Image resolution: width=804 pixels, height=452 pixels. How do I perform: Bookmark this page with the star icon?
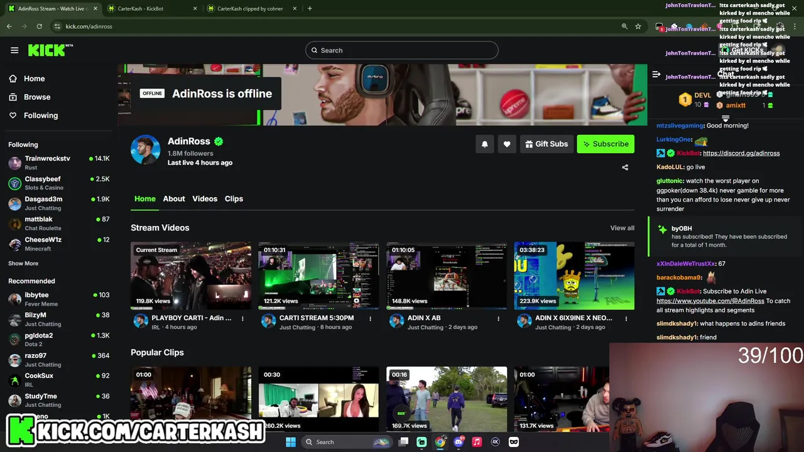(638, 26)
